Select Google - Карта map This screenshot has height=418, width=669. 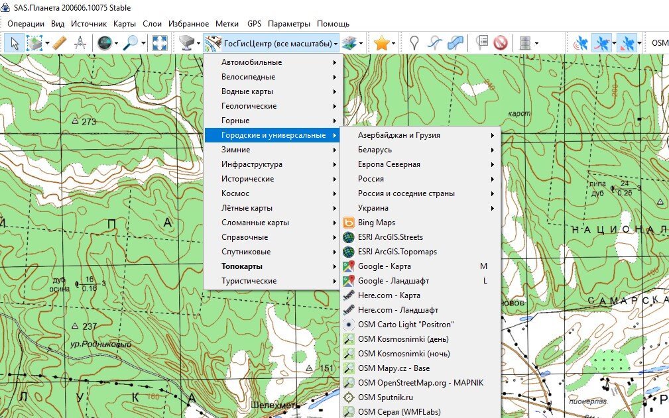click(x=420, y=266)
